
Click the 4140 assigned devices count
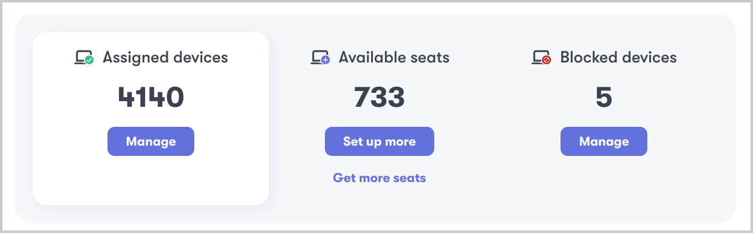pos(151,97)
